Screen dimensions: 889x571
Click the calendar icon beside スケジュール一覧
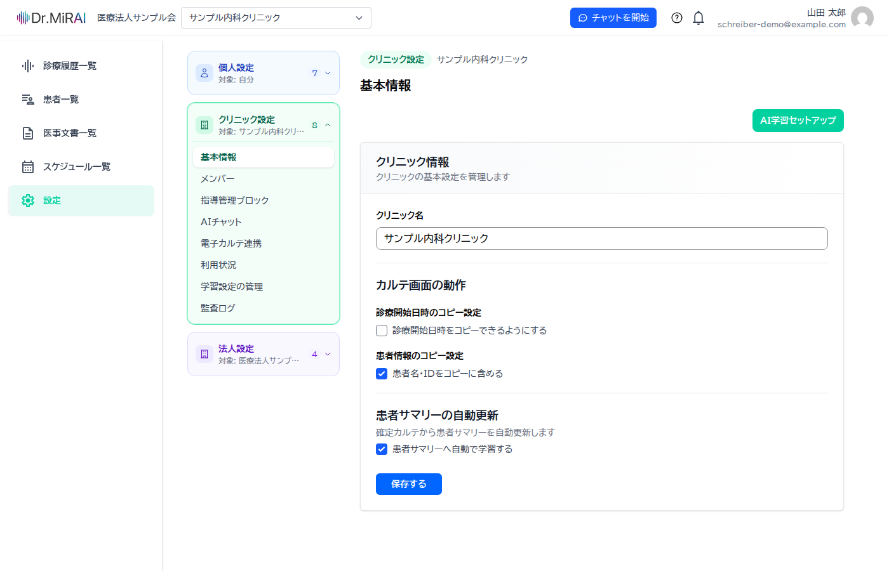click(x=28, y=167)
